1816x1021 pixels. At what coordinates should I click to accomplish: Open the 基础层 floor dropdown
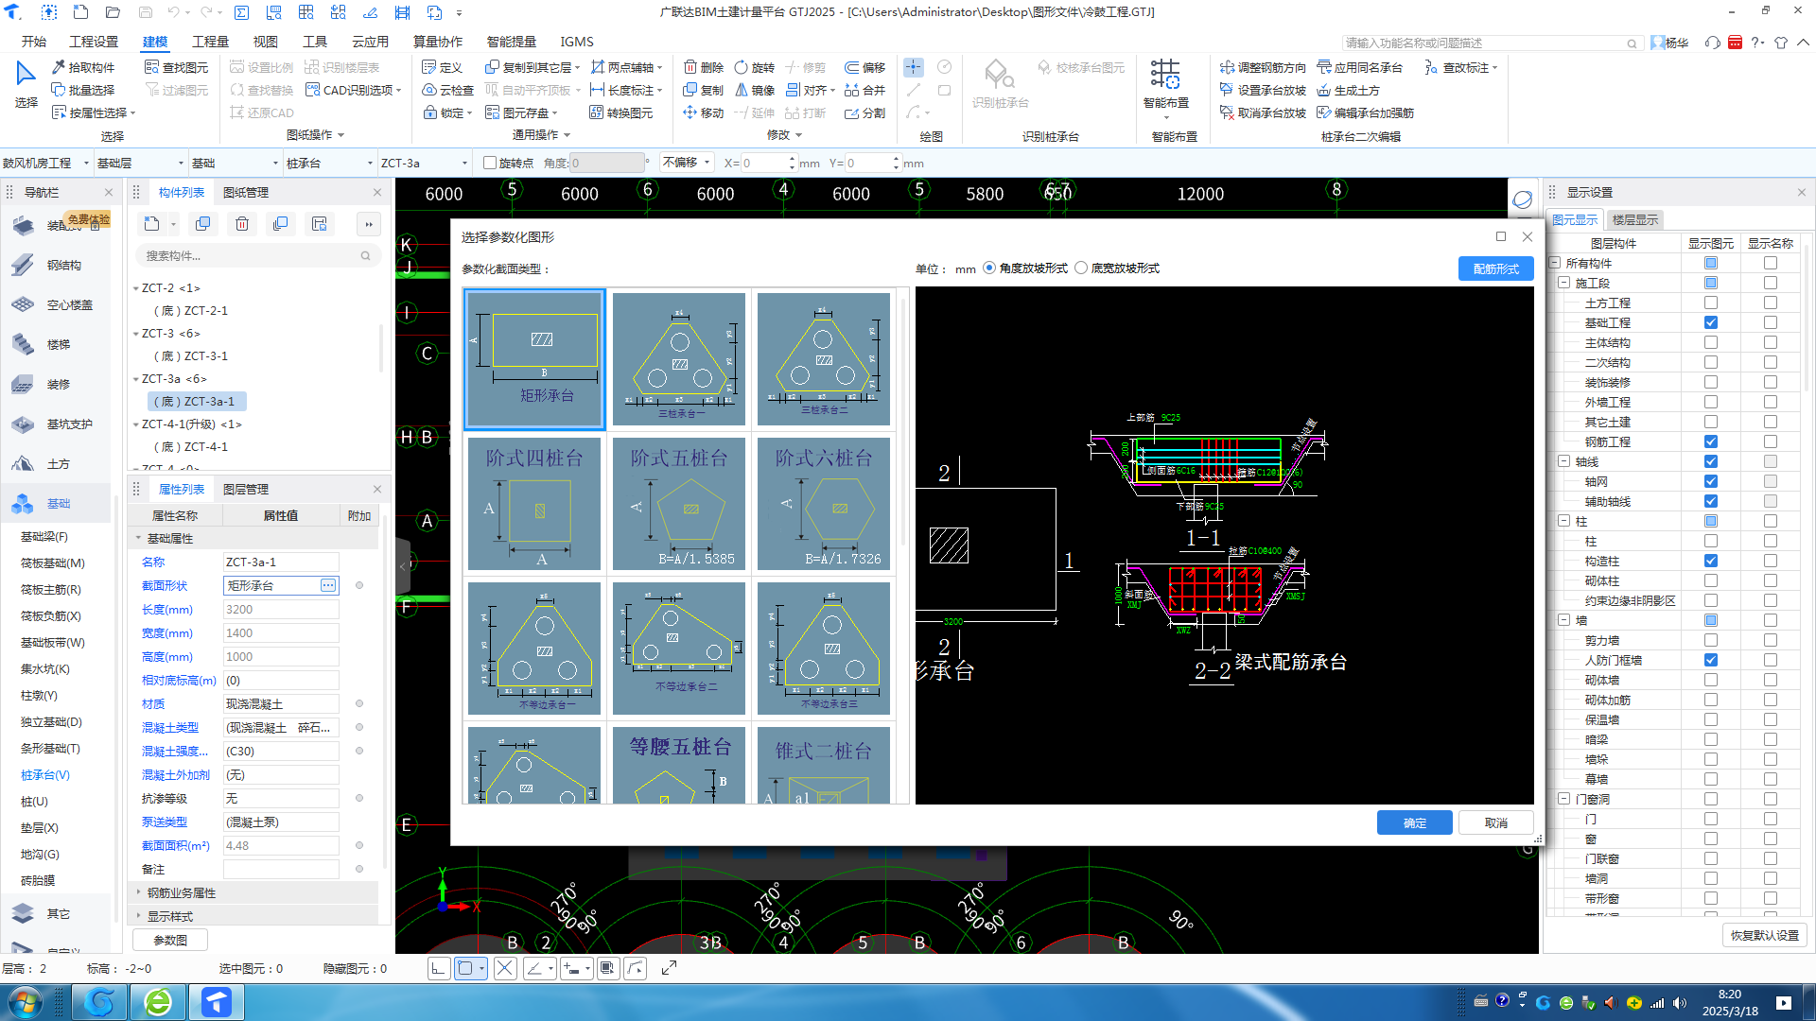(x=141, y=163)
